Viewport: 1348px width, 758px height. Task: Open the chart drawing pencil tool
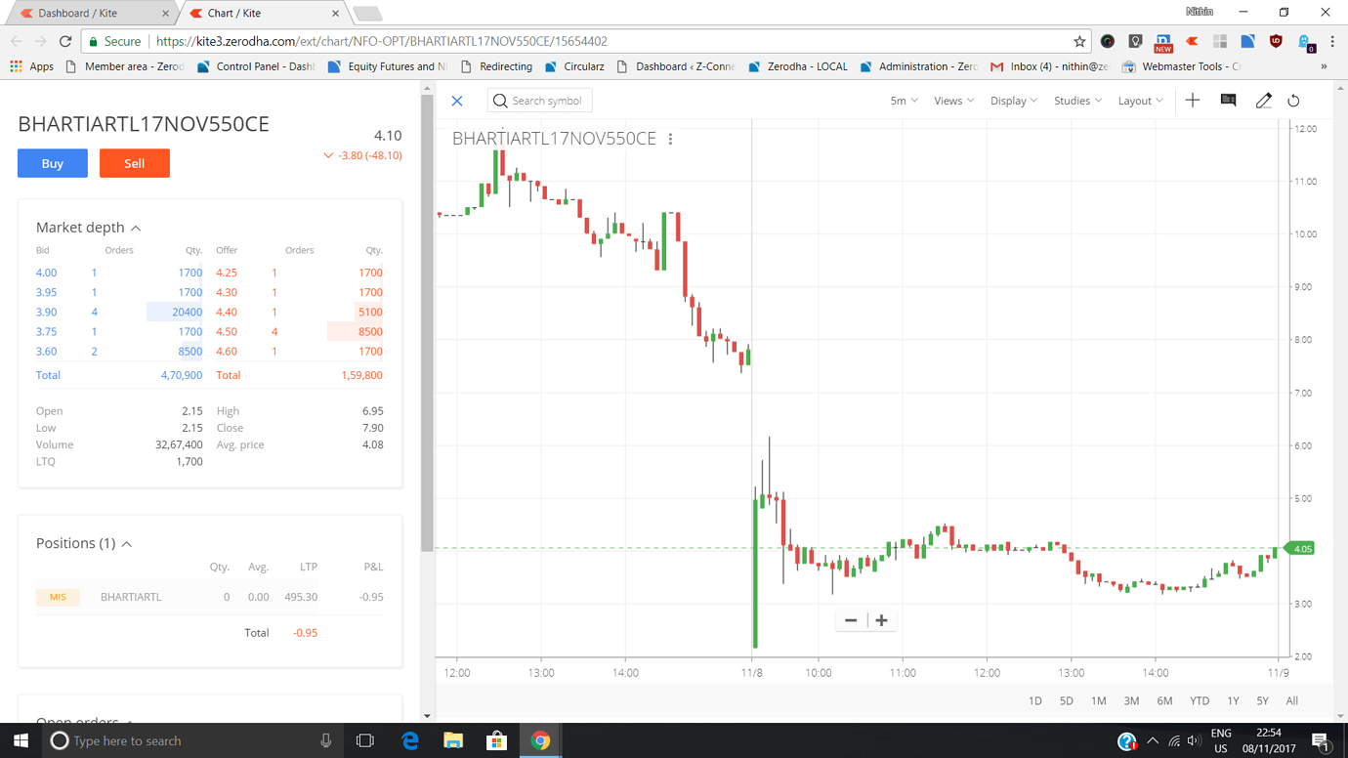pos(1263,101)
